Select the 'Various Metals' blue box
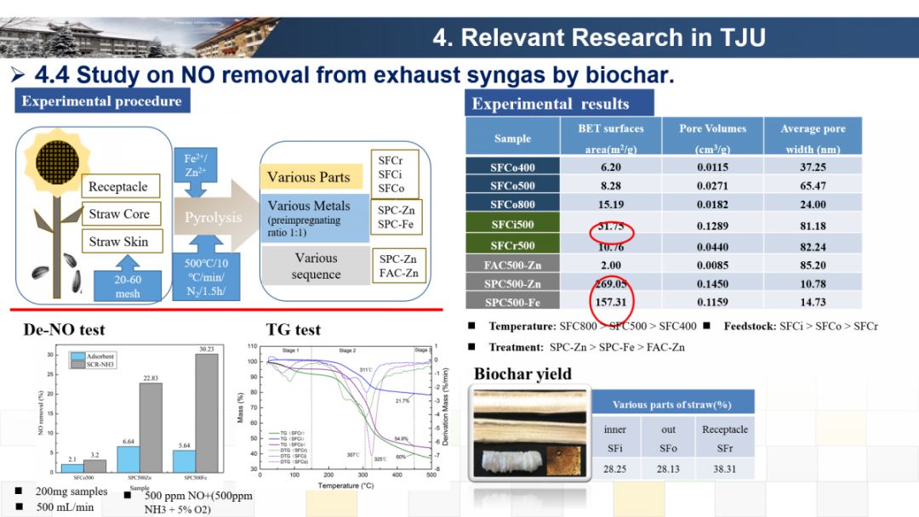919x517 pixels. pos(315,218)
